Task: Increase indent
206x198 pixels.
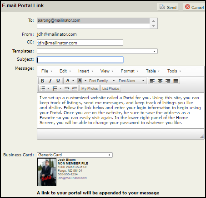Action: click(x=75, y=88)
